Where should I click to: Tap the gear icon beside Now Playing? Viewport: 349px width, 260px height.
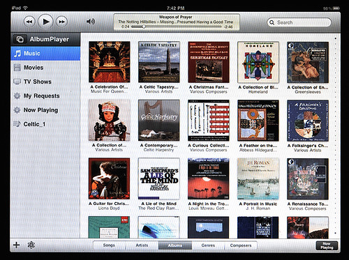click(x=17, y=110)
